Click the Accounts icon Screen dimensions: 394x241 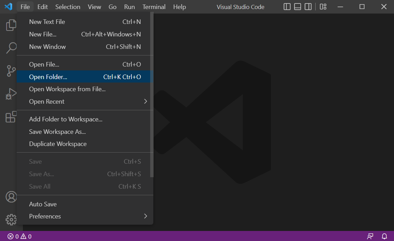pos(11,197)
